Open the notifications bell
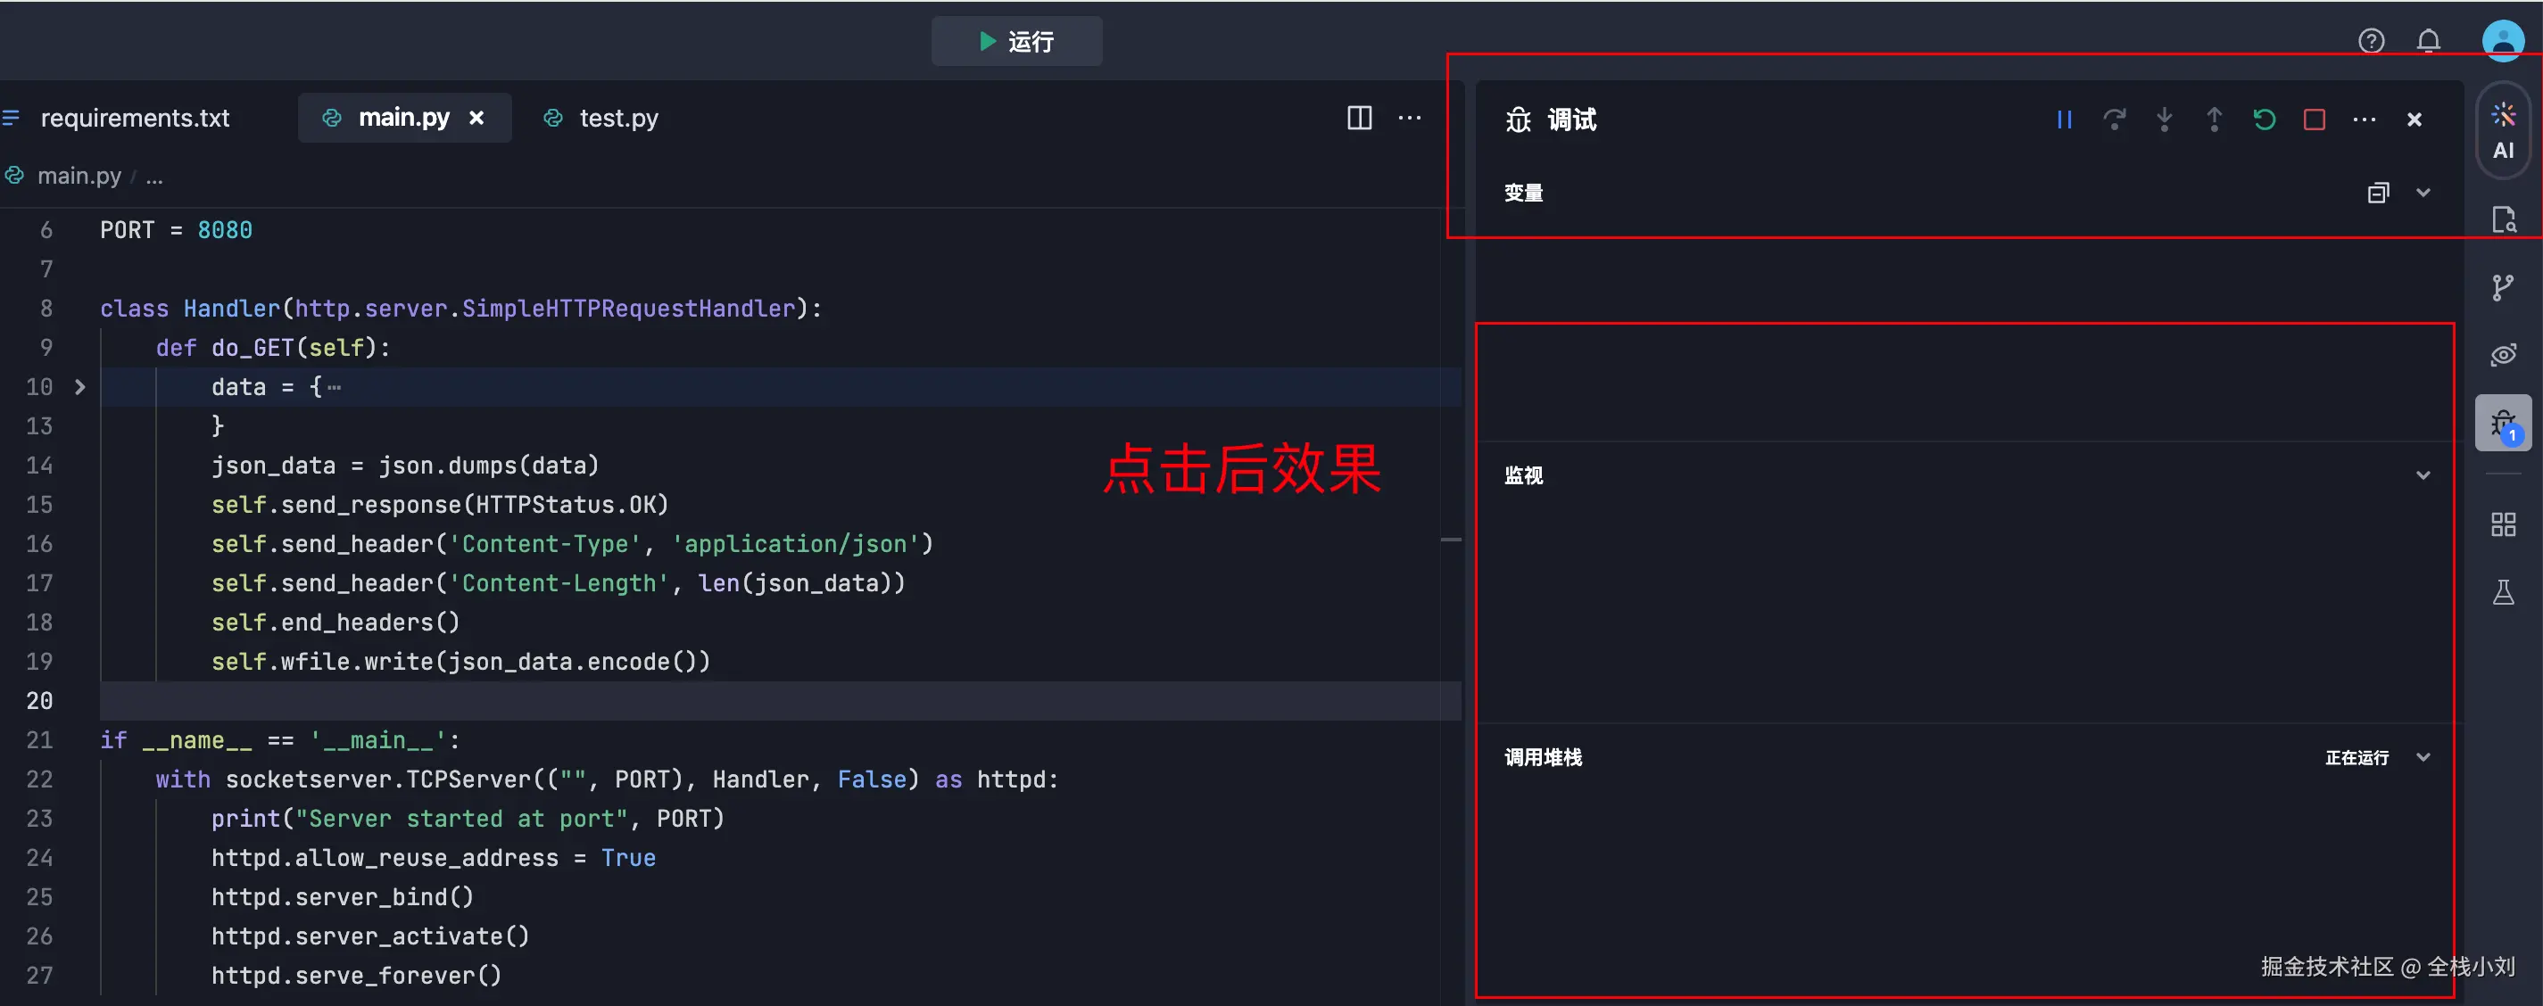This screenshot has height=1006, width=2543. pyautogui.click(x=2428, y=40)
